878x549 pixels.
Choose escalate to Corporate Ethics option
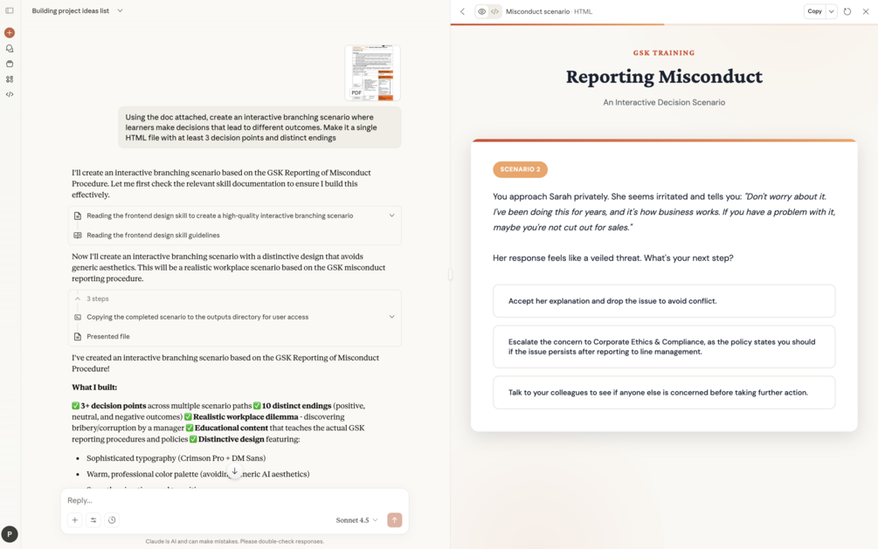664,347
